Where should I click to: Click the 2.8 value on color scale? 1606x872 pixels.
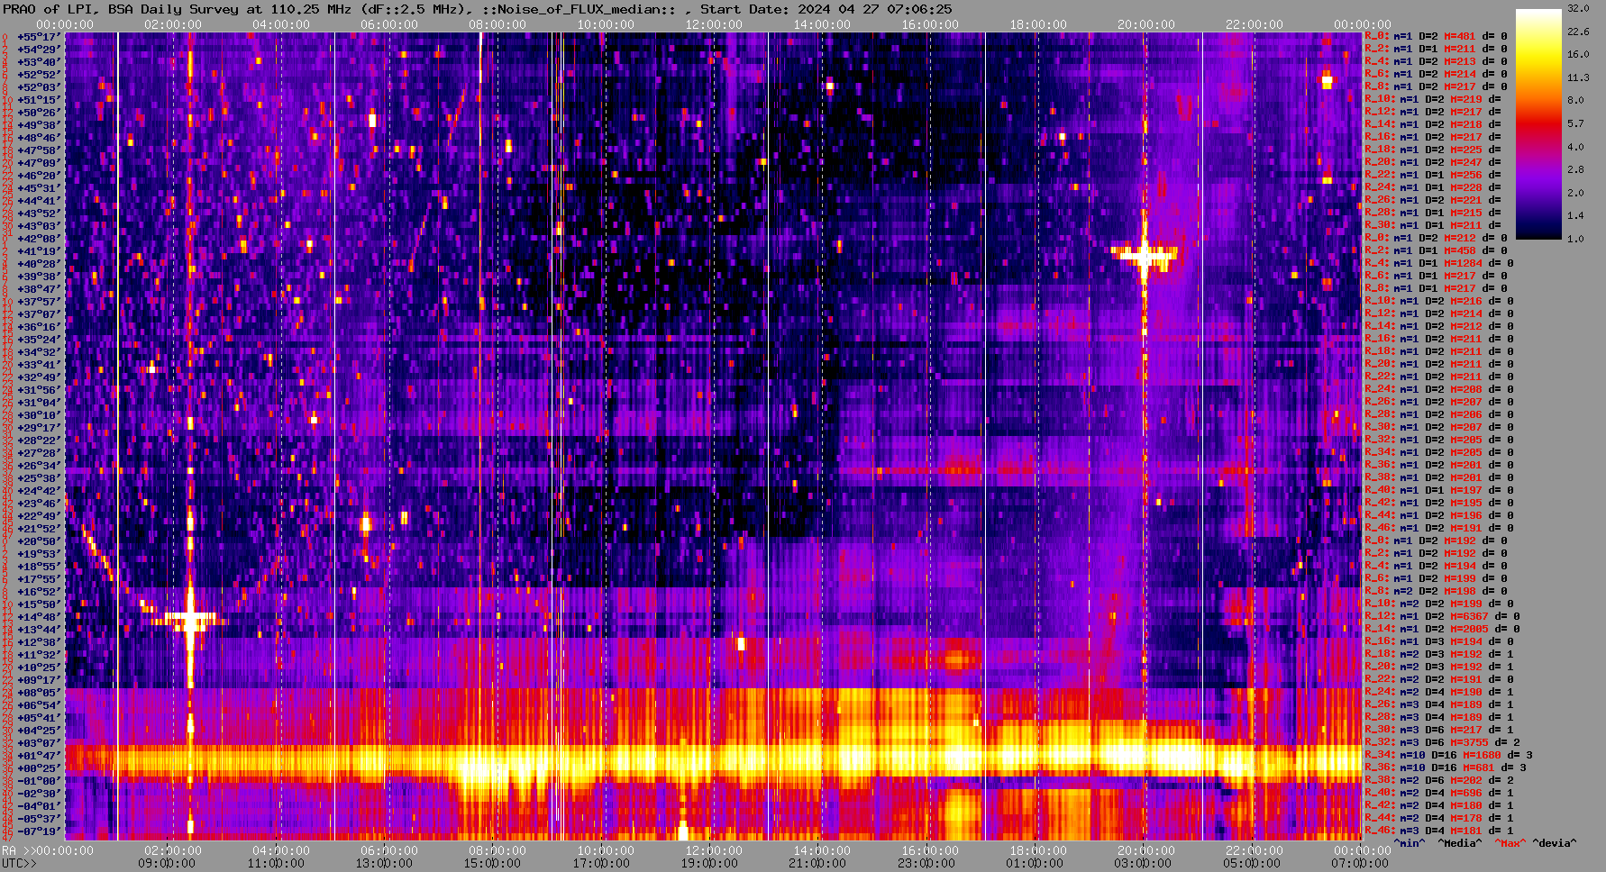tap(1574, 169)
